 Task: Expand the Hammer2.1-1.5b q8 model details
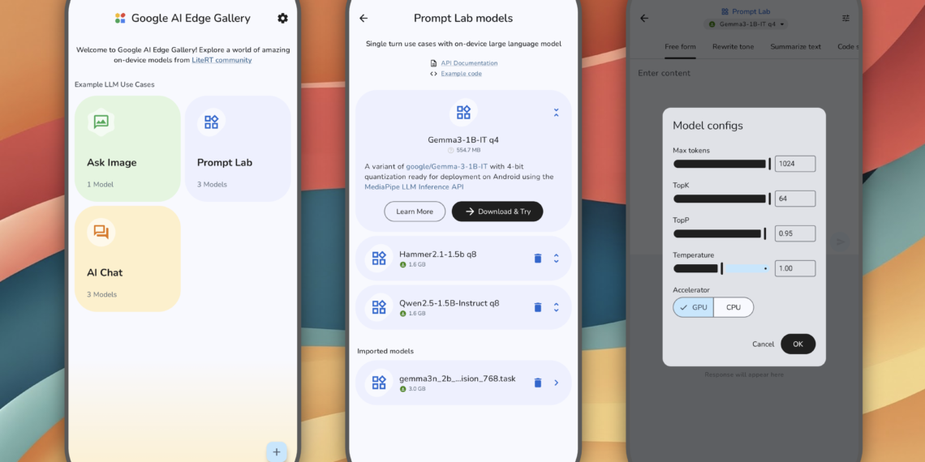[x=556, y=259]
